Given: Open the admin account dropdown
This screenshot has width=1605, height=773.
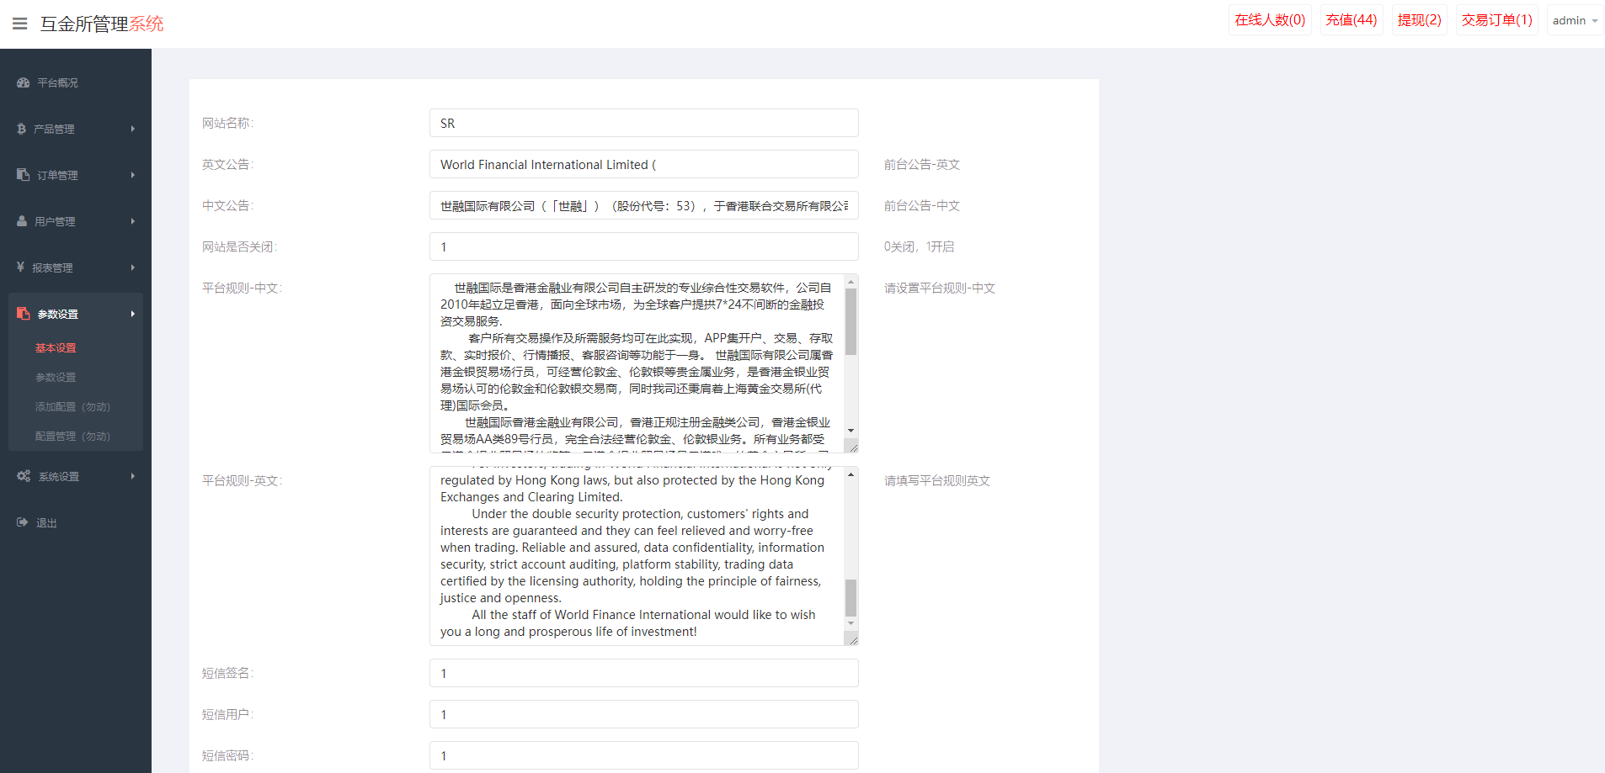Looking at the screenshot, I should point(1574,20).
